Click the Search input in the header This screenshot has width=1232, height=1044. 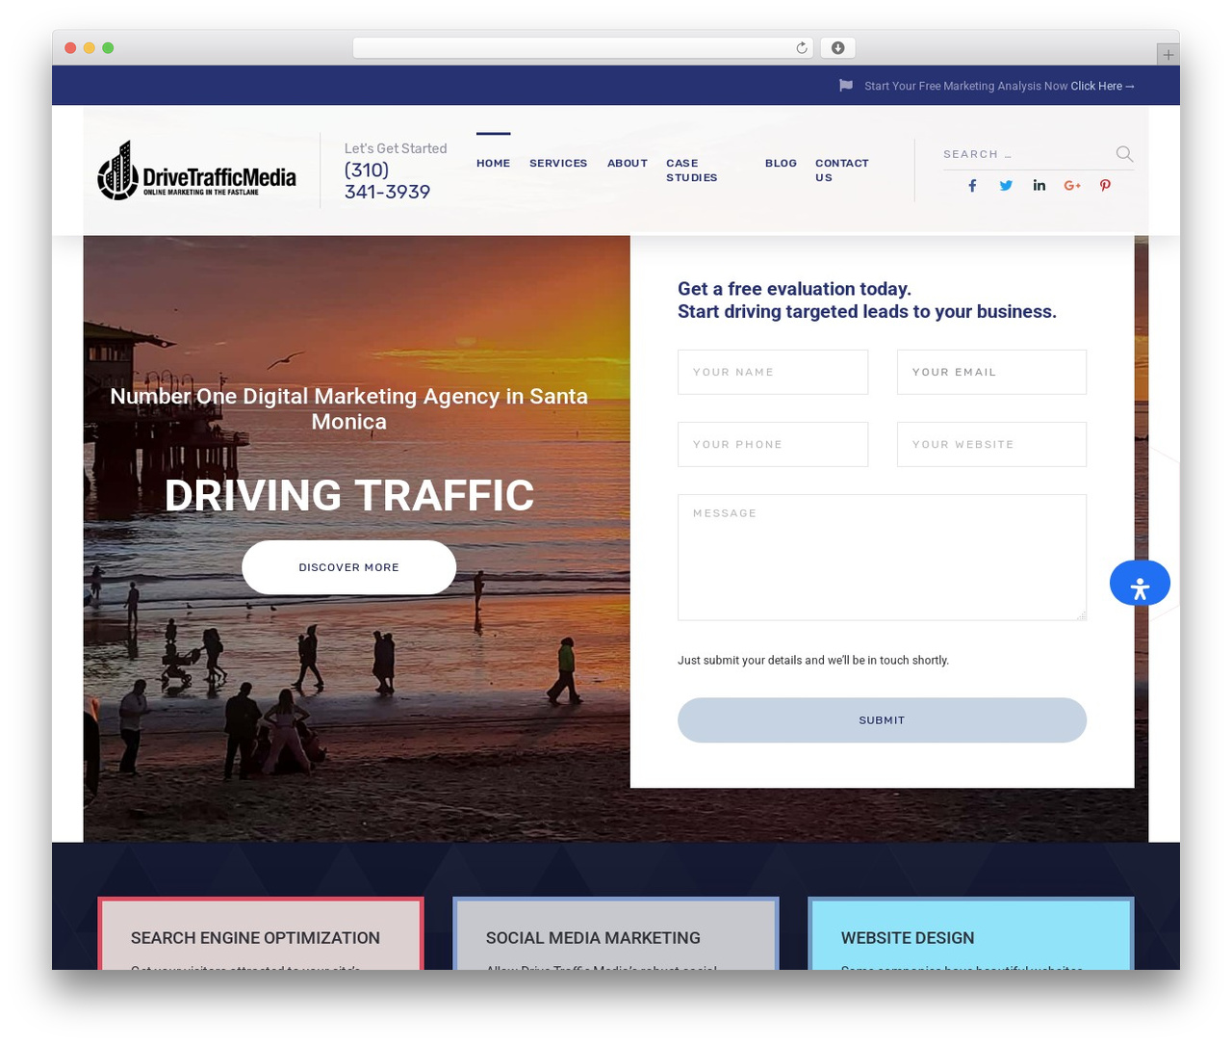[1025, 154]
